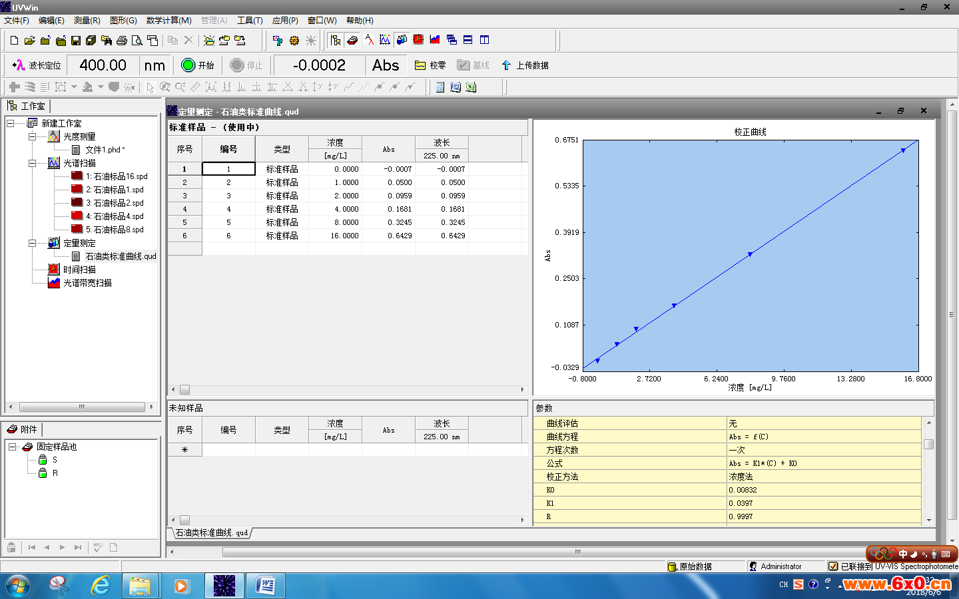959x599 pixels.
Task: Open Word from the taskbar
Action: click(265, 586)
